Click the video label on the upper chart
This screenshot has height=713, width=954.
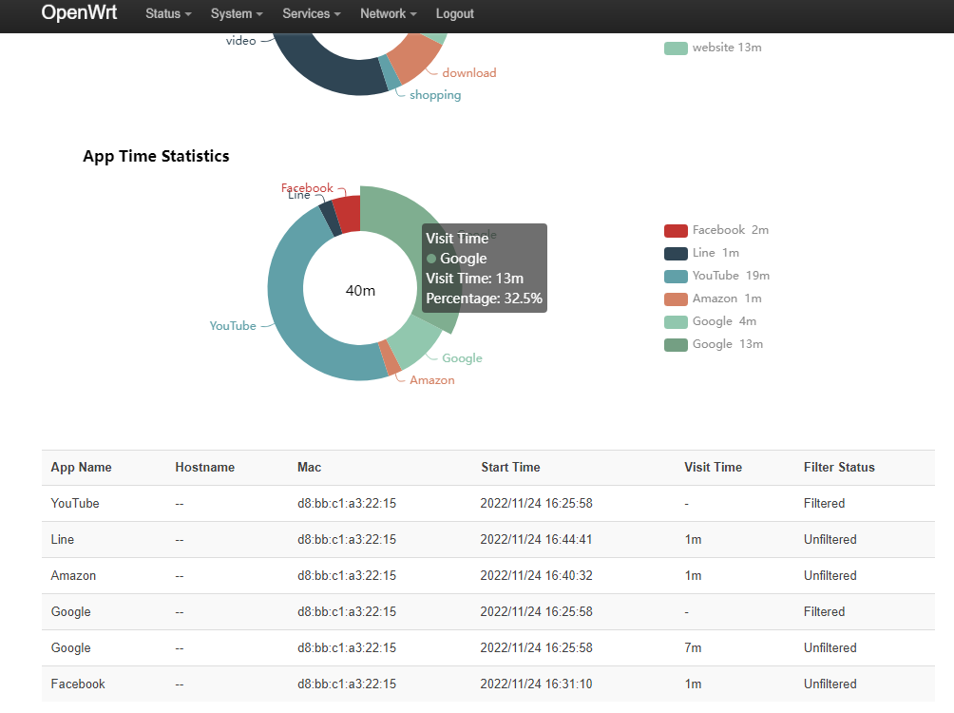(x=241, y=41)
